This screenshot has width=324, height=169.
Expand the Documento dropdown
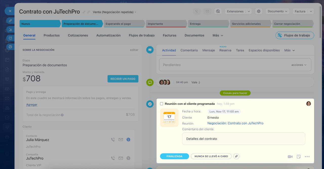coord(277,11)
